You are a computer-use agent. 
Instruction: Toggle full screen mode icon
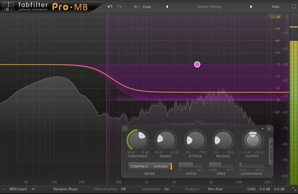click(x=293, y=6)
